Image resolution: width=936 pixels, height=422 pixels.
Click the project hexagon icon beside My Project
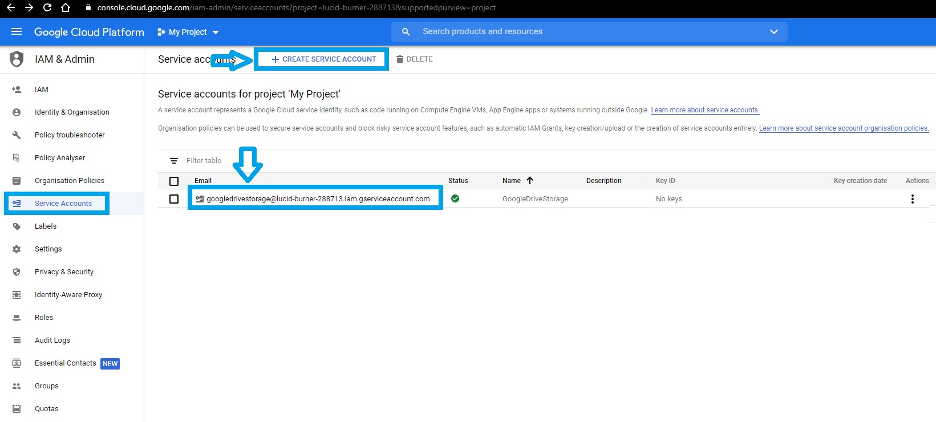click(161, 32)
